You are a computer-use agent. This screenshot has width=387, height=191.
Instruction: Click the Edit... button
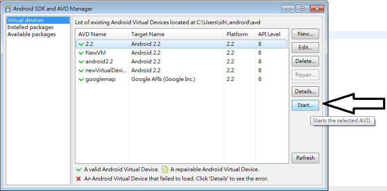point(305,48)
